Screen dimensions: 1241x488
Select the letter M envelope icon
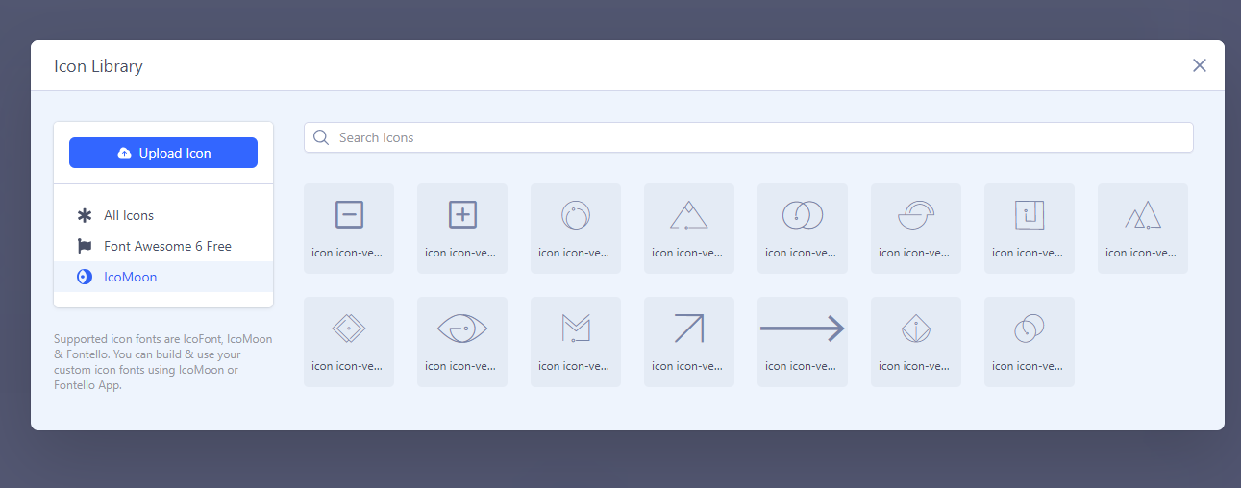click(x=575, y=341)
